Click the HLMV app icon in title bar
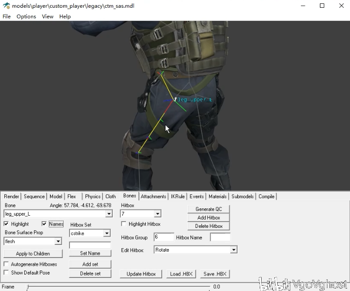The image size is (350, 291). point(6,5)
